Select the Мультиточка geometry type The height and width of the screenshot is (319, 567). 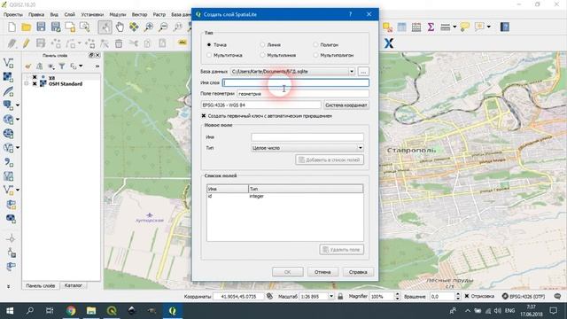[209, 55]
